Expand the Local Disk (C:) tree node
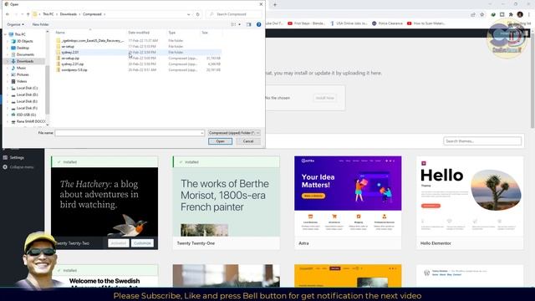535x301 pixels. [x=8, y=88]
